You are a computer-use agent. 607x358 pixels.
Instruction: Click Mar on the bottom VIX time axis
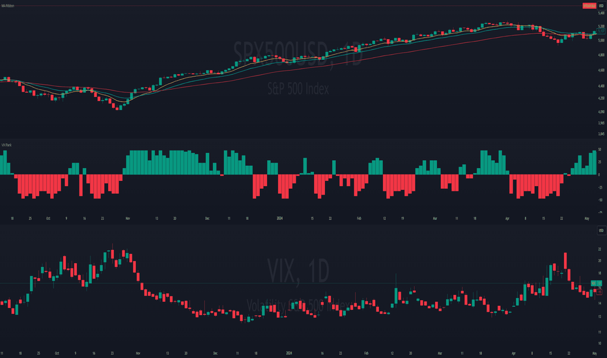(440, 353)
